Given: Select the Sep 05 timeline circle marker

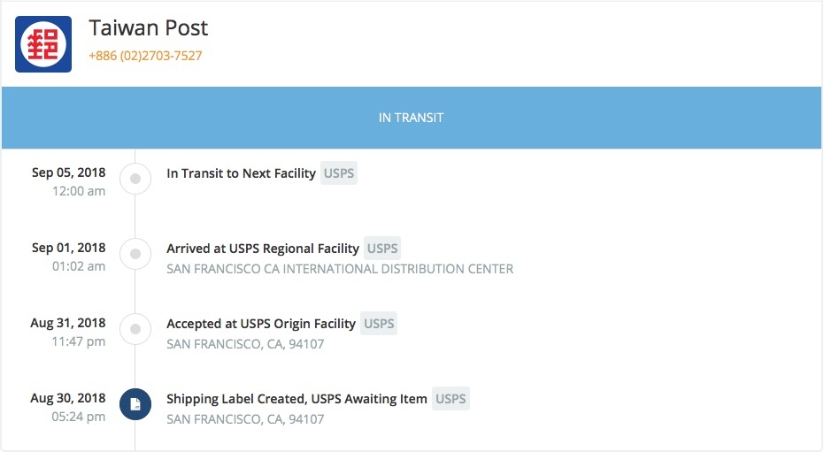Looking at the screenshot, I should pos(135,179).
